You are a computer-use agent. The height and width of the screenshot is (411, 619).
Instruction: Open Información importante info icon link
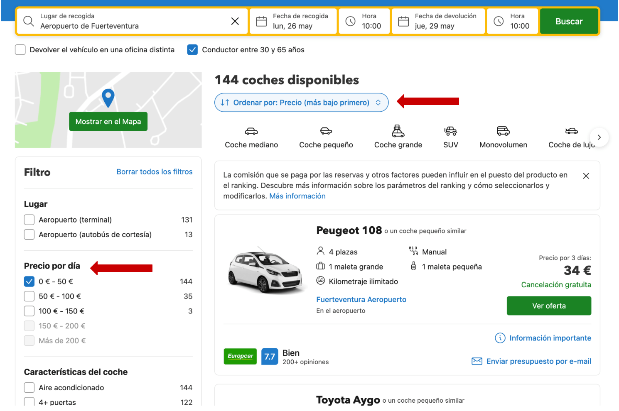pyautogui.click(x=500, y=338)
